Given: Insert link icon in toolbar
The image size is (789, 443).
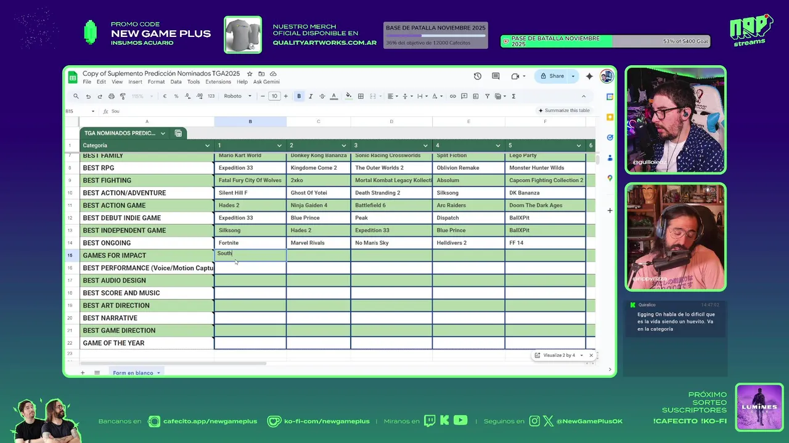Looking at the screenshot, I should pos(452,96).
